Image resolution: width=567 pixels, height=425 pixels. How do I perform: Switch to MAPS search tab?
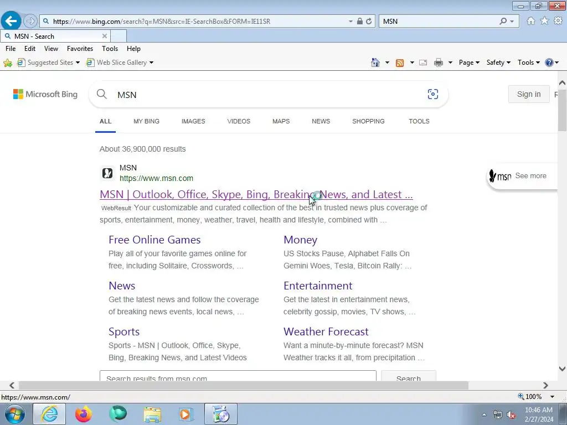point(281,121)
